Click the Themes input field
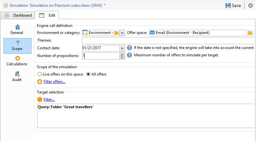The height and width of the screenshot is (145, 273). pos(168,41)
